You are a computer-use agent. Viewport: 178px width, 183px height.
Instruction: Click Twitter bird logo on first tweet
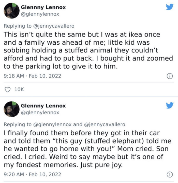coord(170,7)
